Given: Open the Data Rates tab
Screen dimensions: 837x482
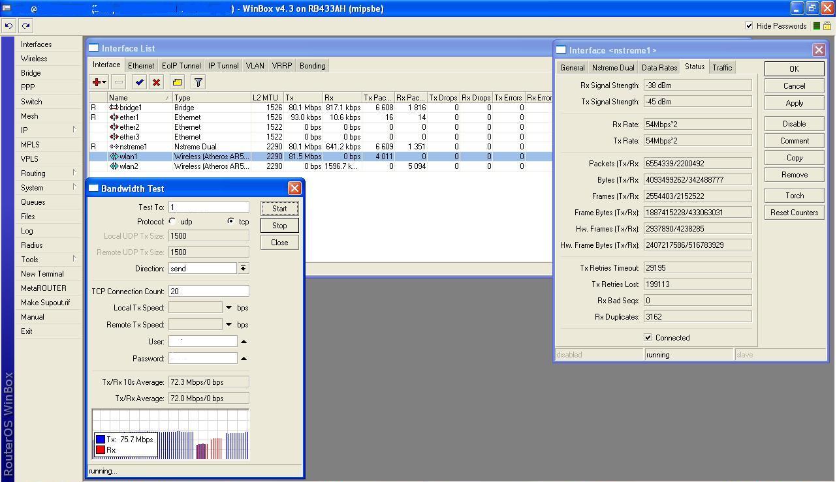Looking at the screenshot, I should click(x=659, y=68).
